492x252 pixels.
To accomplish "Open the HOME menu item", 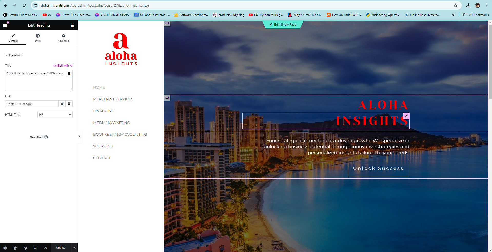I will pyautogui.click(x=99, y=87).
